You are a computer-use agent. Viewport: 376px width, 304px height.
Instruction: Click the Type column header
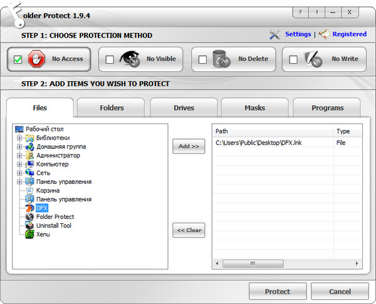click(x=347, y=131)
